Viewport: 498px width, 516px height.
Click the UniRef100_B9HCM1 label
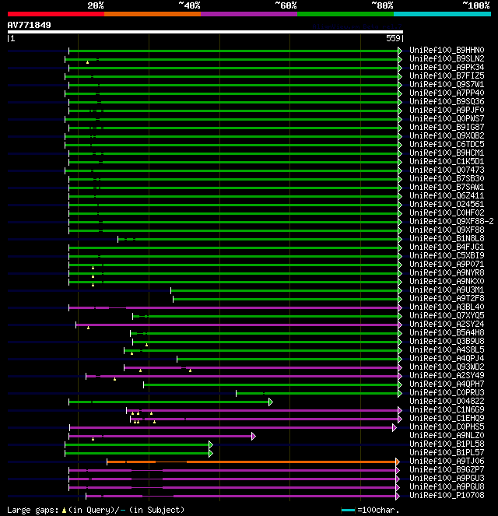coord(447,153)
